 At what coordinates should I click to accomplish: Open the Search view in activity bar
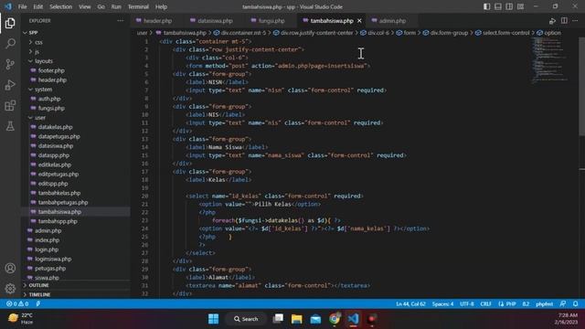[x=10, y=44]
